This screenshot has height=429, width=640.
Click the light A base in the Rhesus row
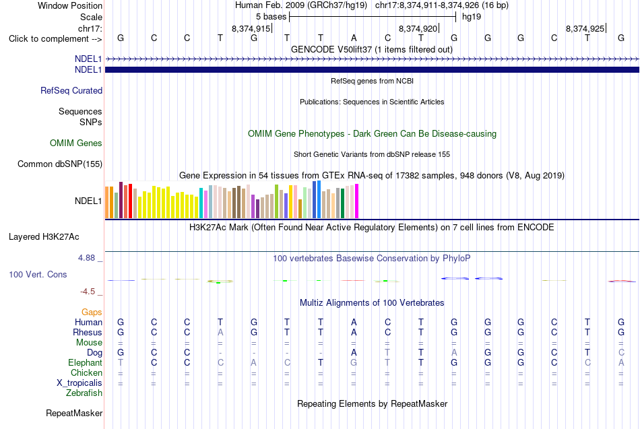pyautogui.click(x=220, y=332)
